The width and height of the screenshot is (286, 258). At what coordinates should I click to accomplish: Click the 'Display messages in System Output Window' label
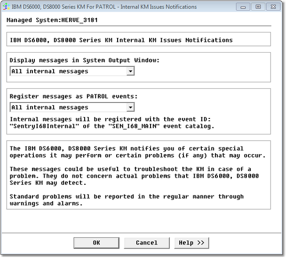point(85,61)
